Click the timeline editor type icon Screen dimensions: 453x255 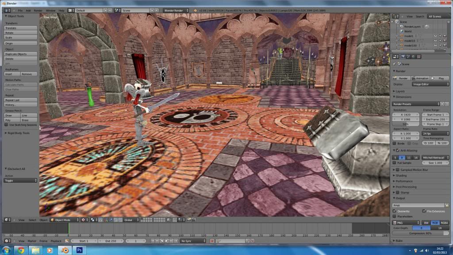click(8, 241)
